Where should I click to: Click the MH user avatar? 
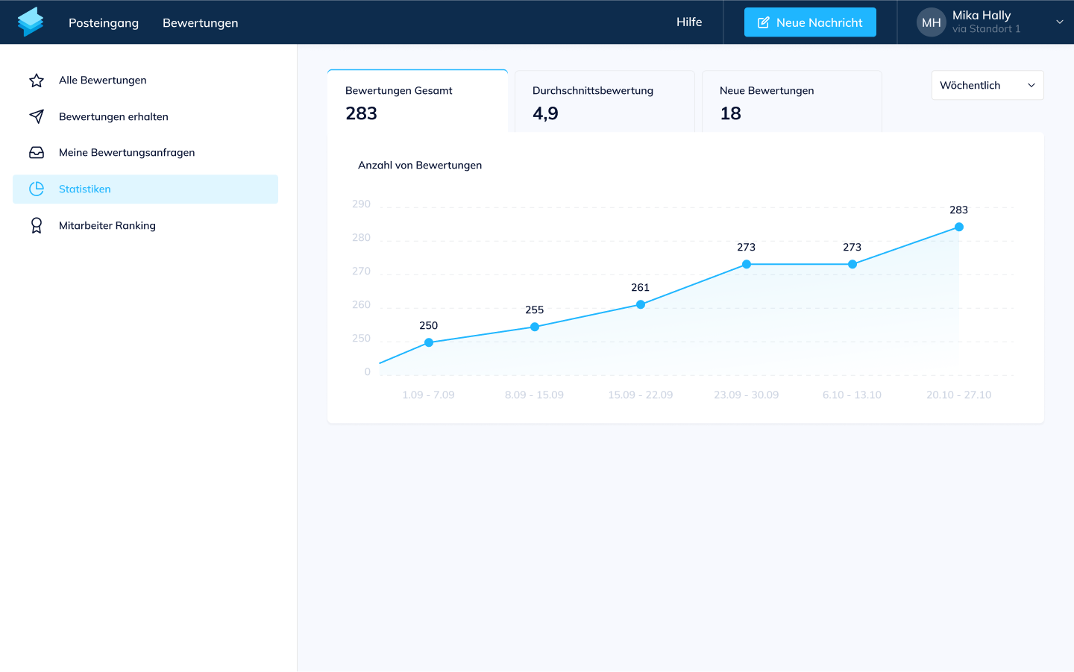[931, 22]
